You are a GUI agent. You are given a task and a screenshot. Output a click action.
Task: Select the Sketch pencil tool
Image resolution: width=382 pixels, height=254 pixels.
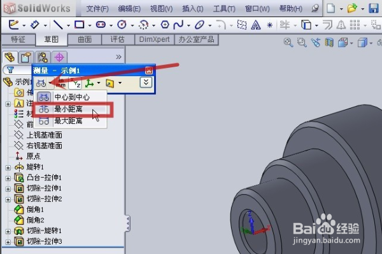coord(13,25)
